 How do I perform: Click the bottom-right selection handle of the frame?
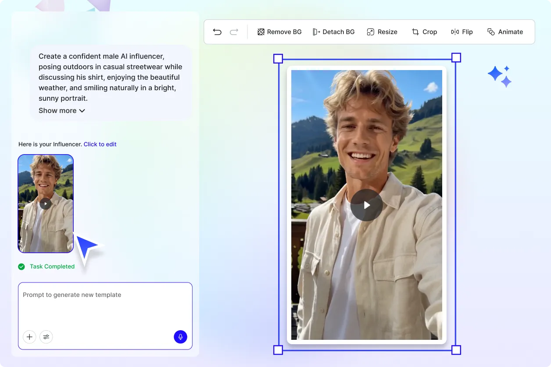tap(456, 350)
